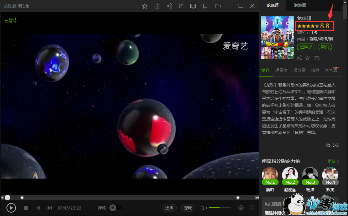The height and width of the screenshot is (216, 348).
Task: Click the 龙珠超 第1集 window title
Action: [16, 6]
